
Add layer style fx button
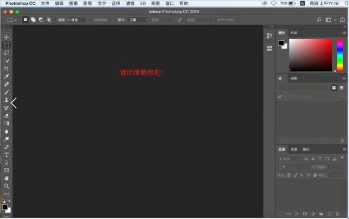click(x=297, y=214)
